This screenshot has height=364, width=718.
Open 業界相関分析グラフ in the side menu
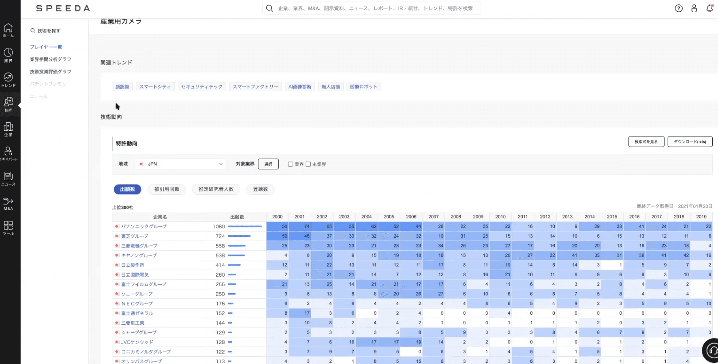51,60
